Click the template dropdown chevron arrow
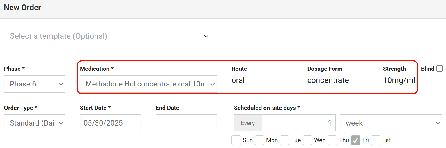This screenshot has height=148, width=446. pos(206,36)
